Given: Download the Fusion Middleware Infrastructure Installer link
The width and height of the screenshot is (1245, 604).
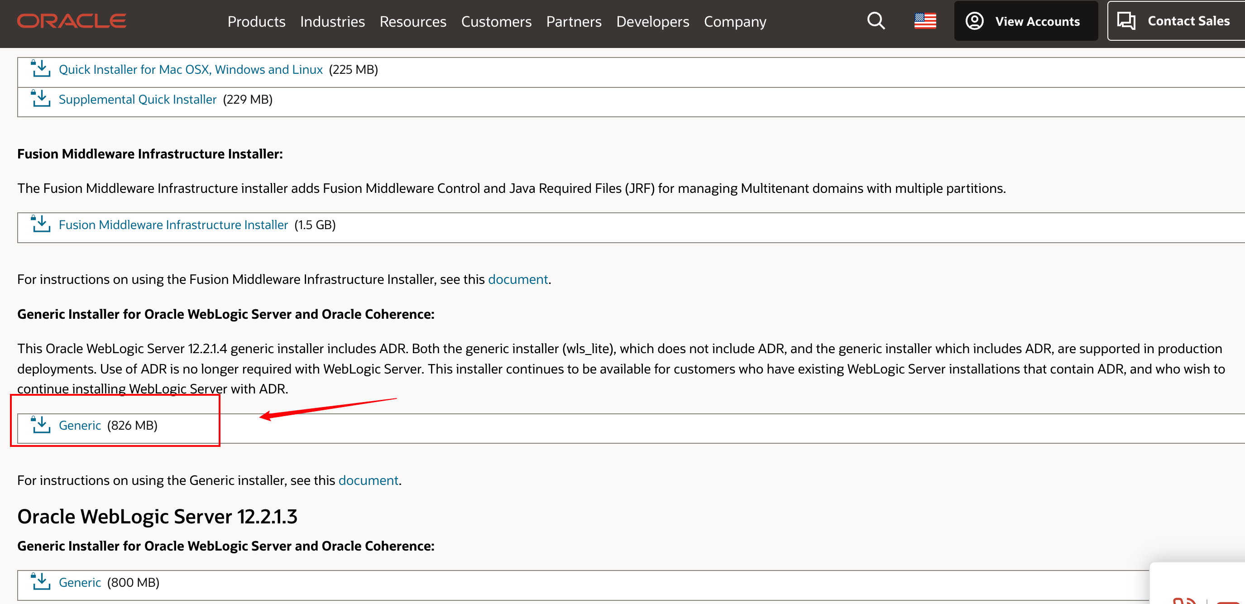Looking at the screenshot, I should [x=173, y=225].
